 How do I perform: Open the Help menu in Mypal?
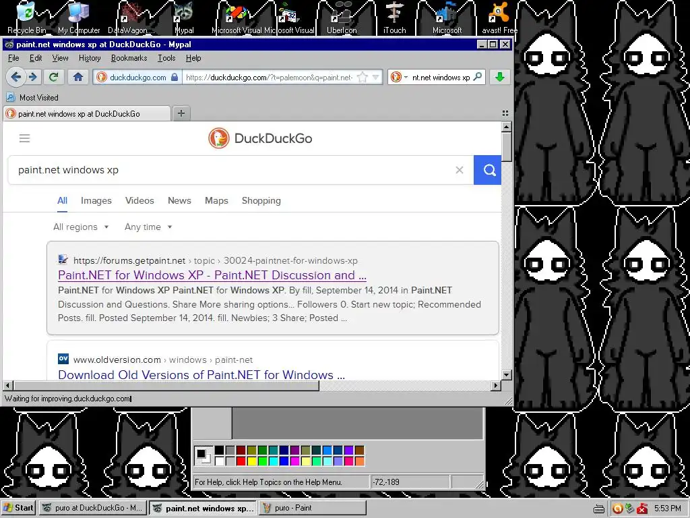point(193,58)
